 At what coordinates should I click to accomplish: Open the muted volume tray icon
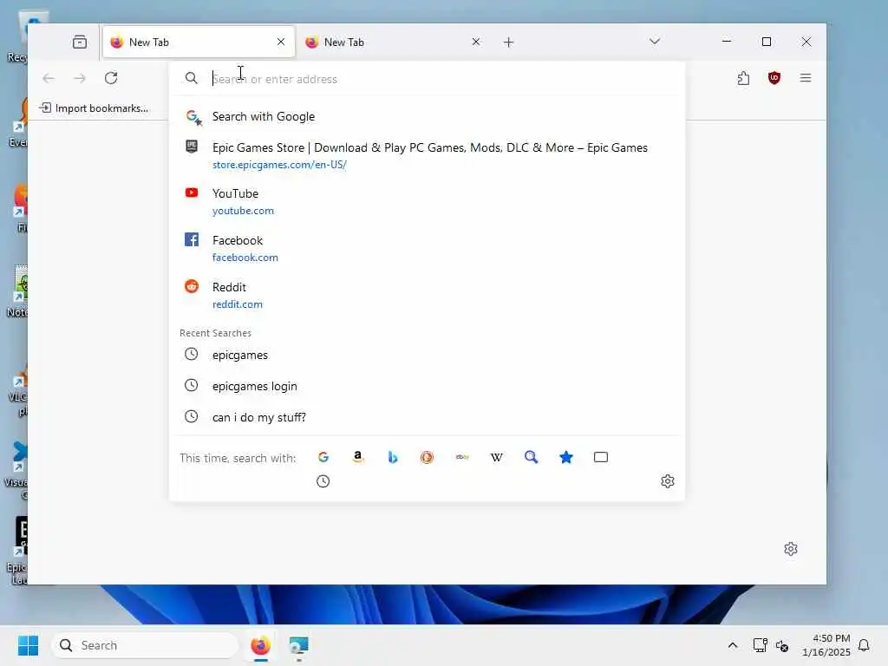pos(782,645)
